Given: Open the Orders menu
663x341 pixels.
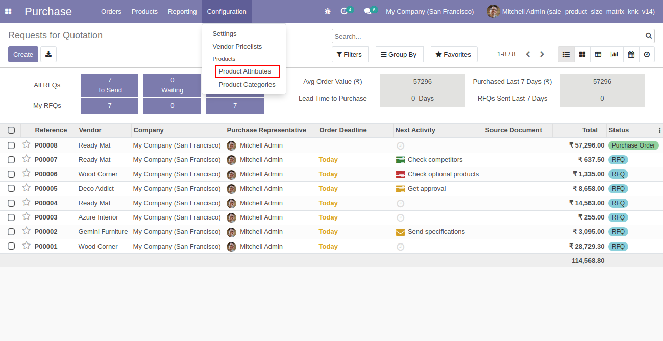Looking at the screenshot, I should [111, 11].
